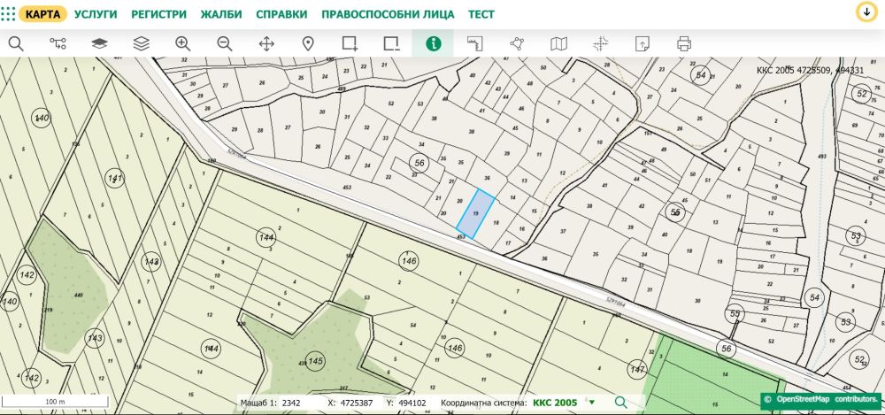Click the yellow download arrow button
Viewport: 885px width, 415px height.
(x=865, y=12)
